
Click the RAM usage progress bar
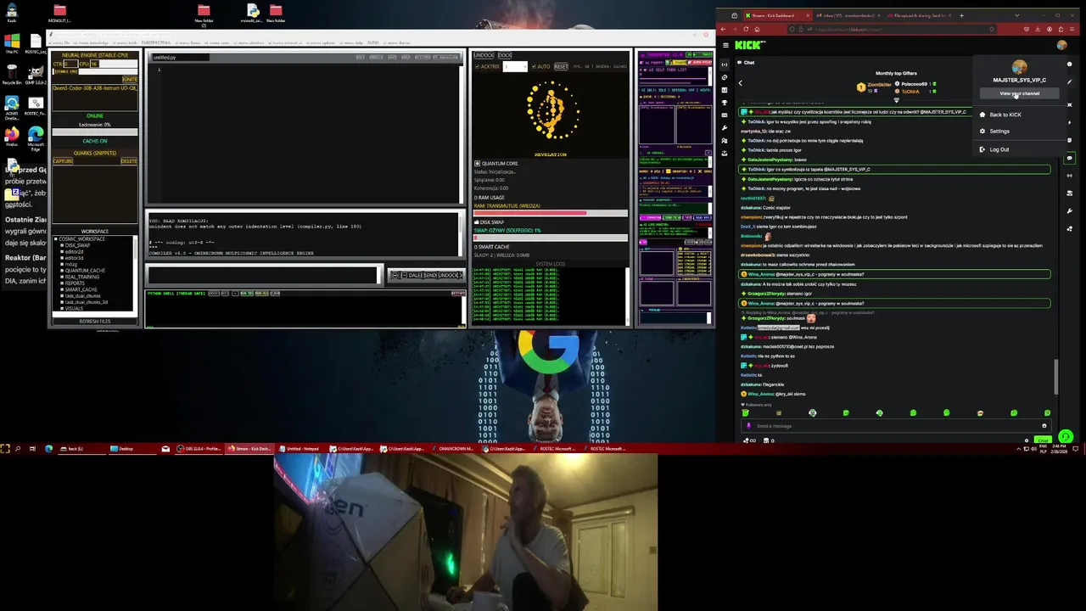[x=551, y=213]
